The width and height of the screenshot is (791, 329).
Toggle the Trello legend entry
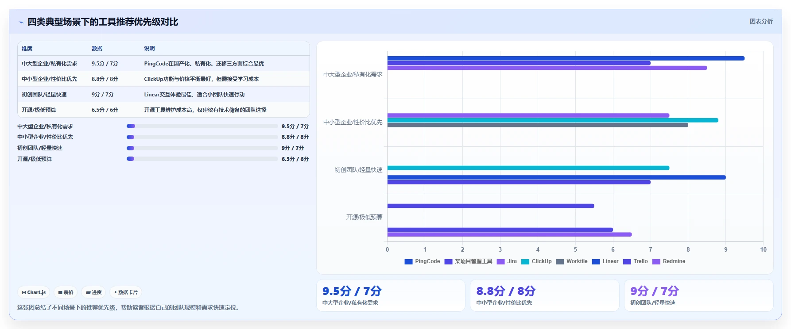(635, 261)
